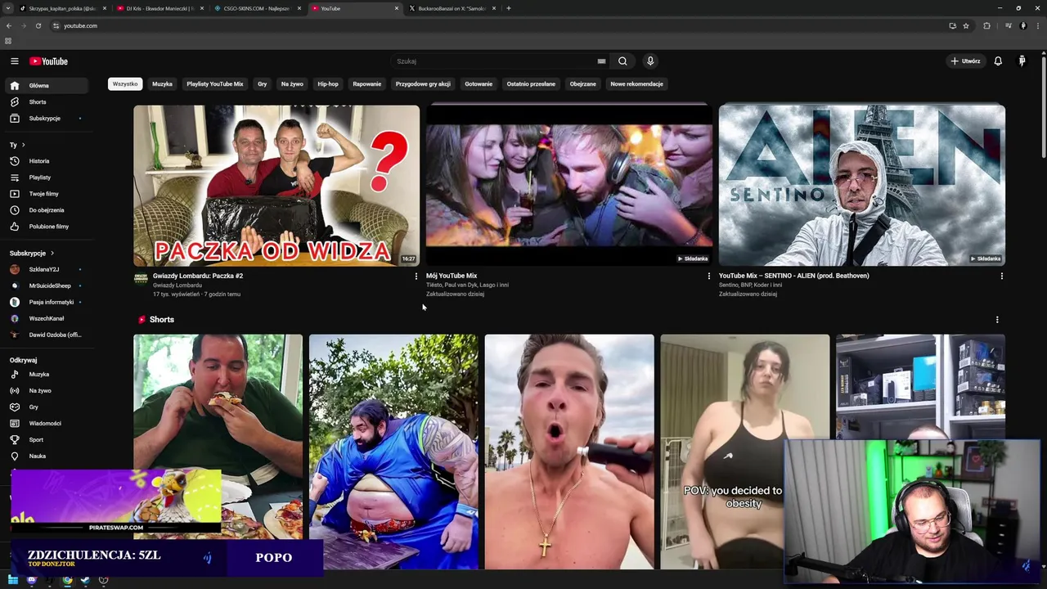This screenshot has width=1047, height=589.
Task: Open options for Gwiazdy Lombardu video
Action: 416,277
